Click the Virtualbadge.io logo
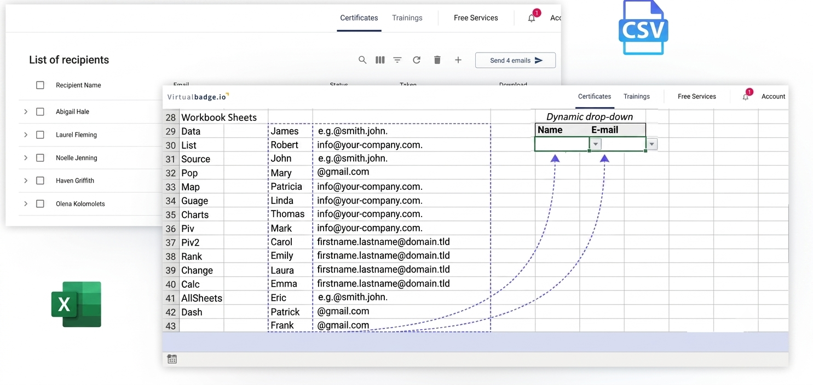 [198, 97]
